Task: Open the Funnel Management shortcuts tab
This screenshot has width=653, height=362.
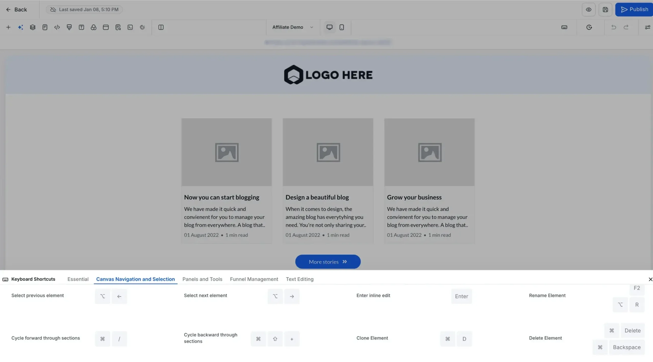Action: (254, 279)
